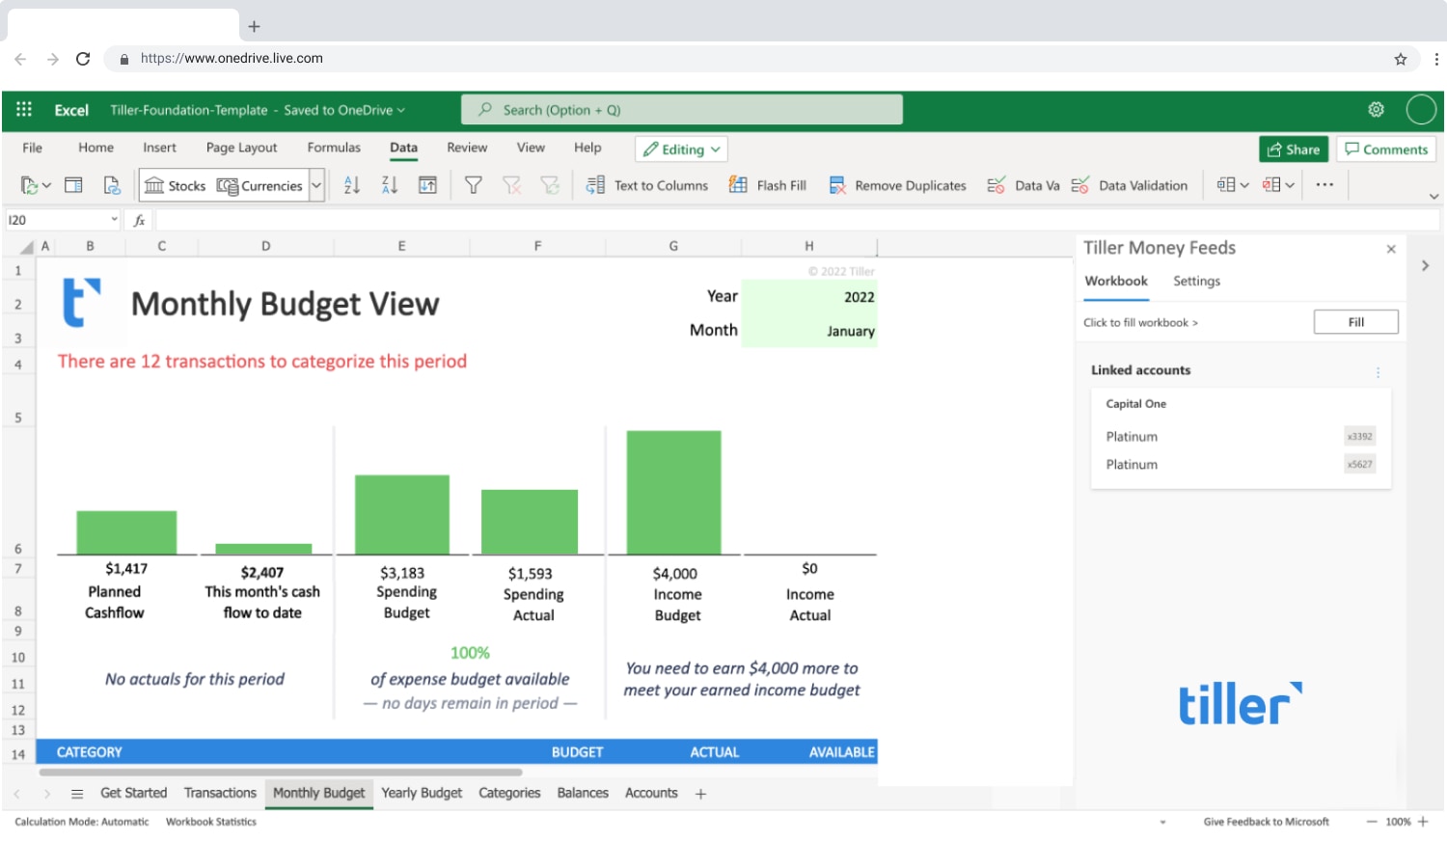This screenshot has height=868, width=1447.
Task: Open the all sheets list icon
Action: 77,794
